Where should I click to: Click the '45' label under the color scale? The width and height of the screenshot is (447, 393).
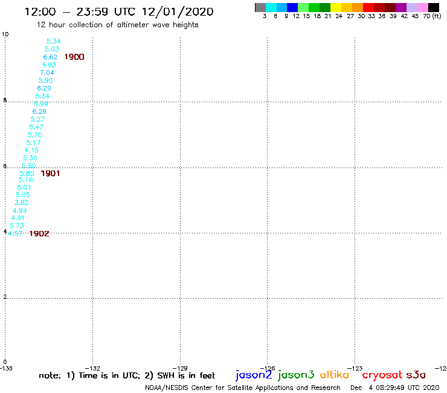pos(415,16)
